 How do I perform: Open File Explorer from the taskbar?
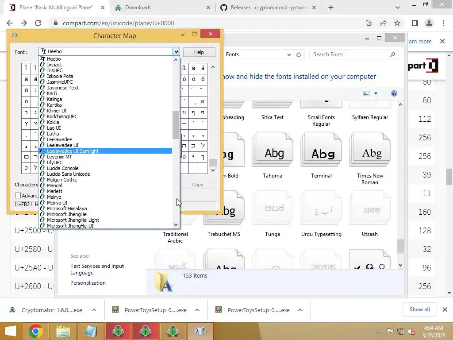[x=63, y=331]
